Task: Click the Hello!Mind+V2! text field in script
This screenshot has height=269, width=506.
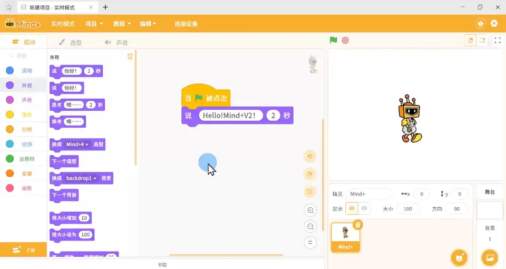Action: [230, 116]
